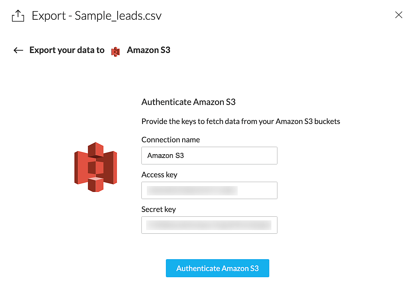Image resolution: width=410 pixels, height=303 pixels.
Task: Click the export upload icon
Action: coord(18,16)
